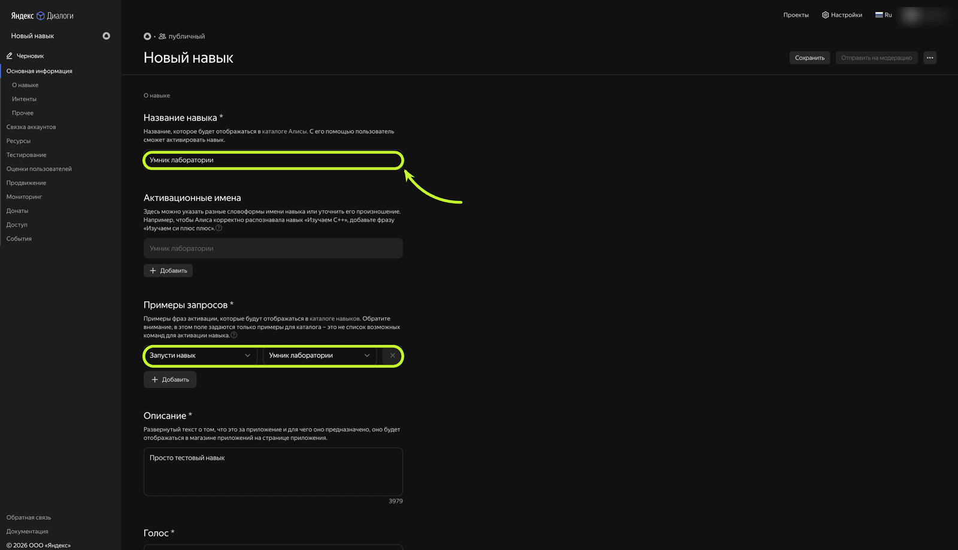Open Мониторинг in sidebar
This screenshot has width=958, height=550.
pyautogui.click(x=24, y=197)
